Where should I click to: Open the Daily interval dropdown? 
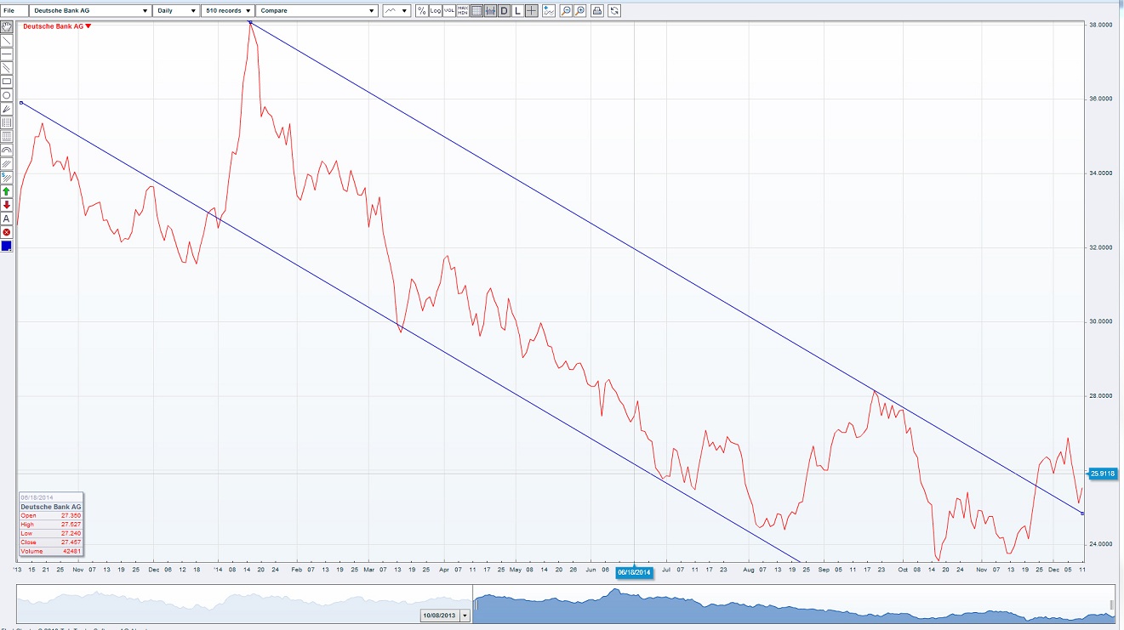point(177,10)
